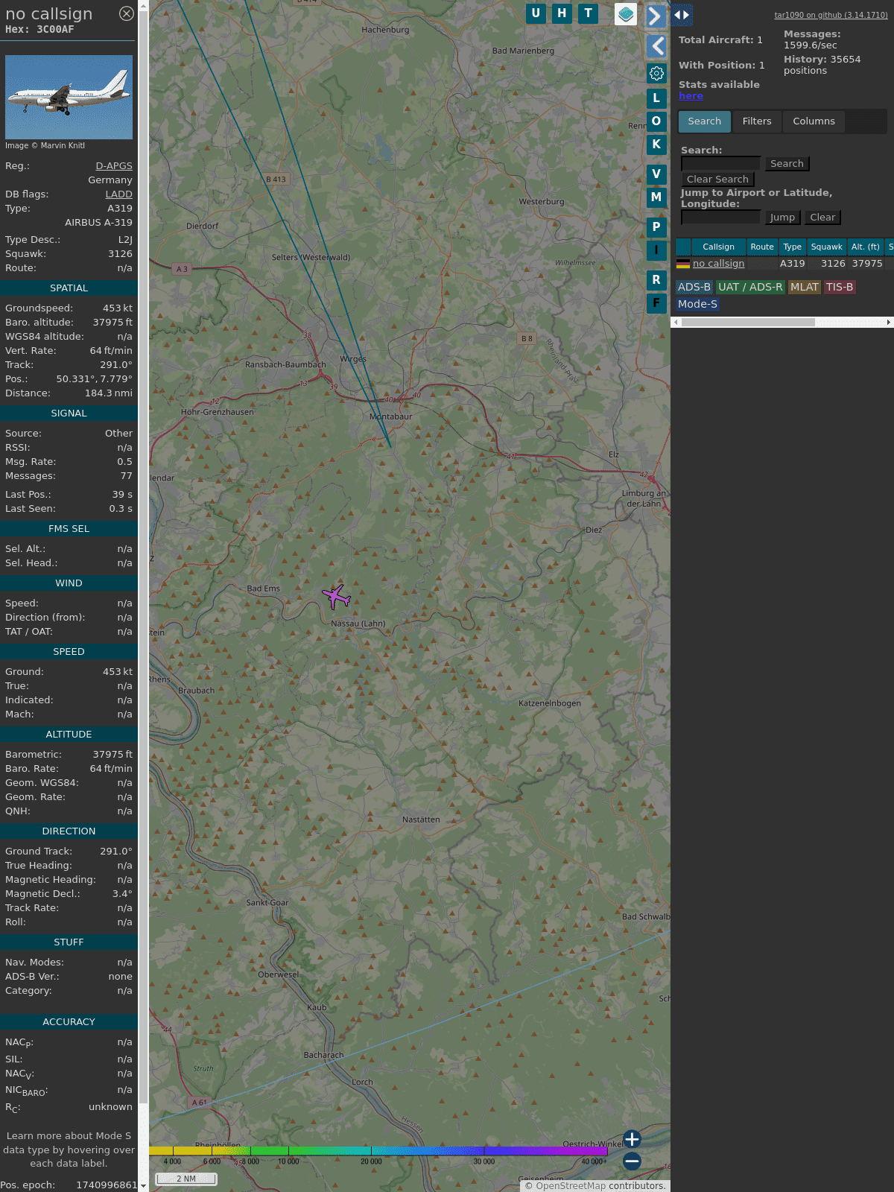Open the settings gear icon
Viewport: 894px width, 1192px height.
pos(656,73)
